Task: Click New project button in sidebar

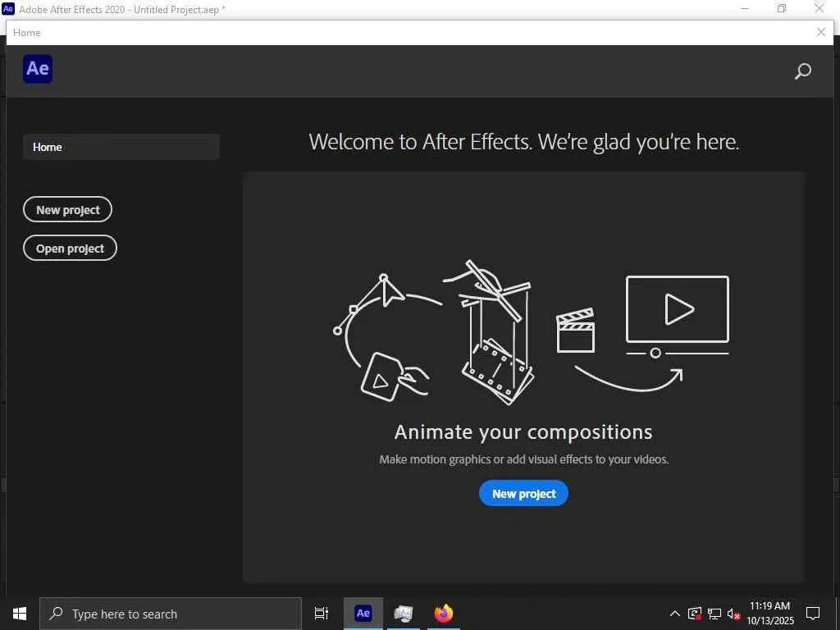Action: point(67,209)
